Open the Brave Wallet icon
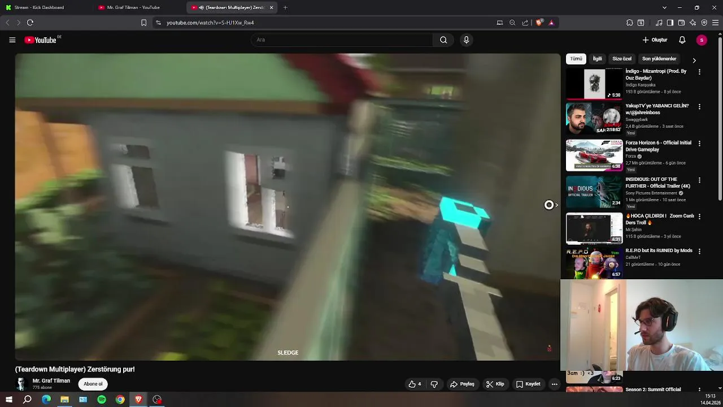Screen dimensions: 723x407 pyautogui.click(x=681, y=23)
